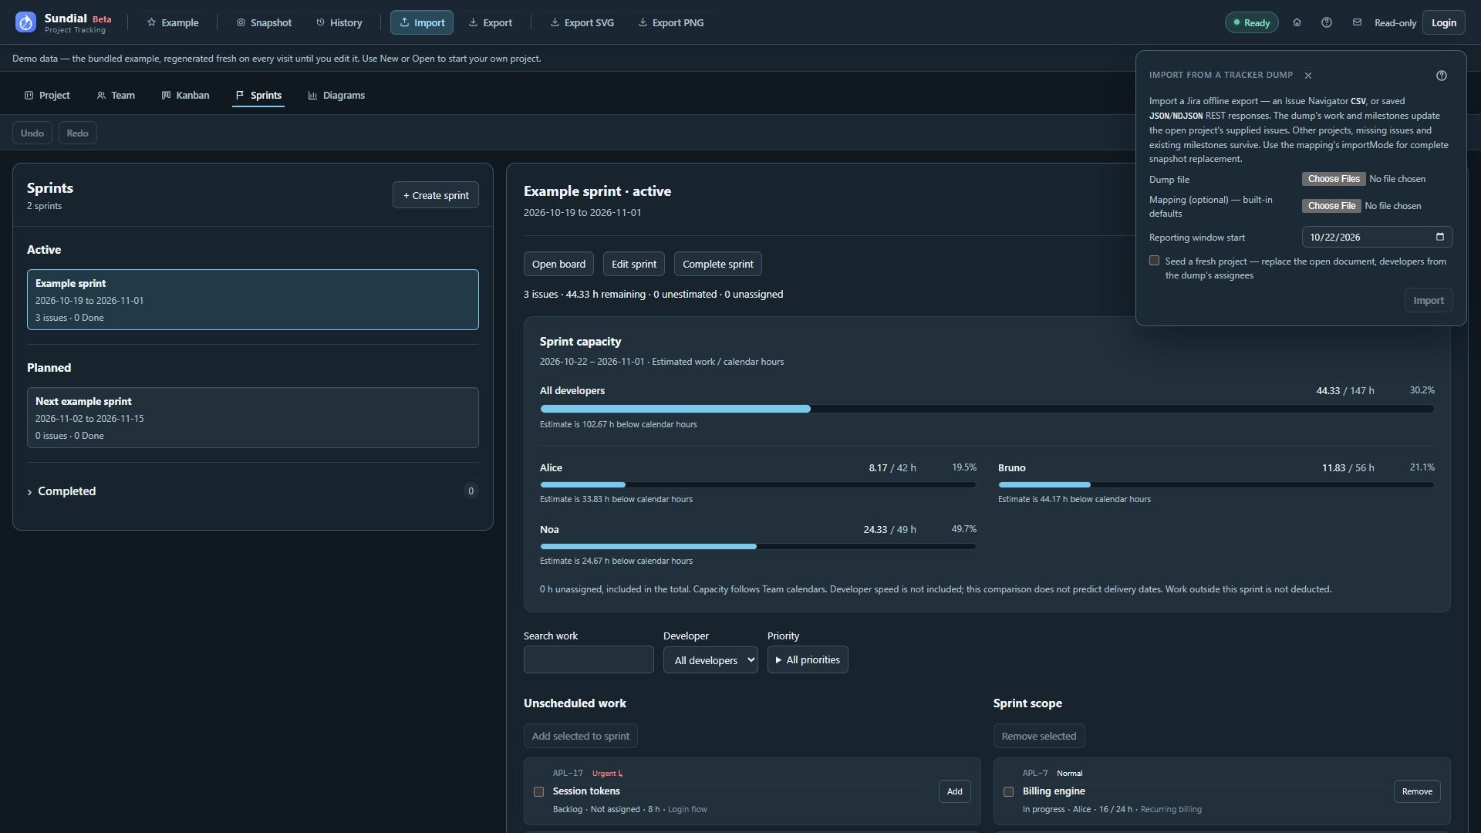Open the help icon in top header
The height and width of the screenshot is (833, 1481).
[1327, 22]
